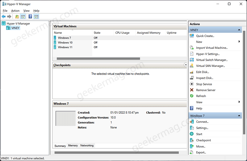The width and height of the screenshot is (247, 161).
Task: Click the Stop Service action text
Action: [204, 84]
